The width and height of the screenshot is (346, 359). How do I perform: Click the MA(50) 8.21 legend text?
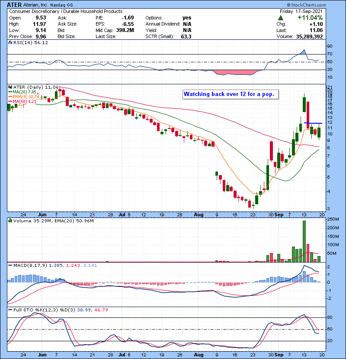tap(25, 101)
